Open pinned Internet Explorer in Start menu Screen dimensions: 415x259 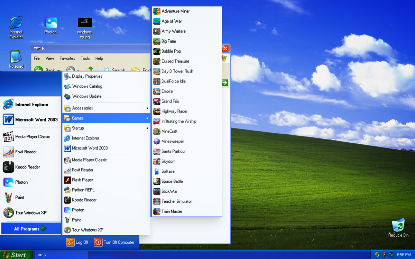pos(30,104)
